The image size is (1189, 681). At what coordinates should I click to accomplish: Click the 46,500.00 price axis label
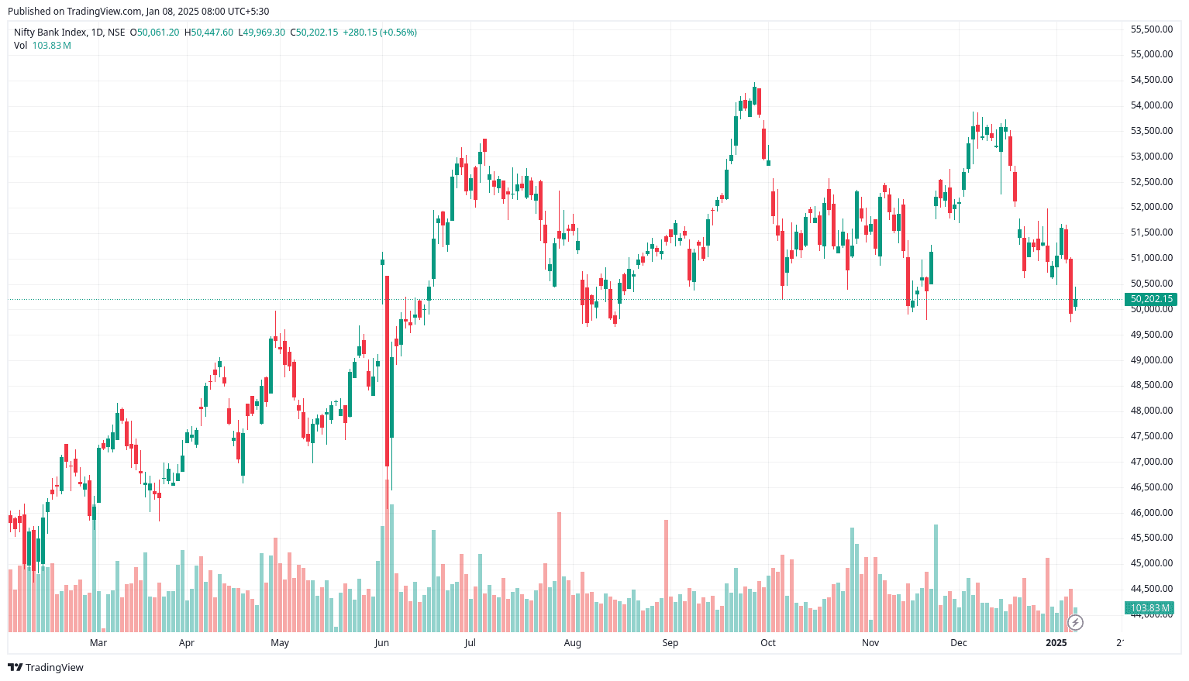(1152, 487)
